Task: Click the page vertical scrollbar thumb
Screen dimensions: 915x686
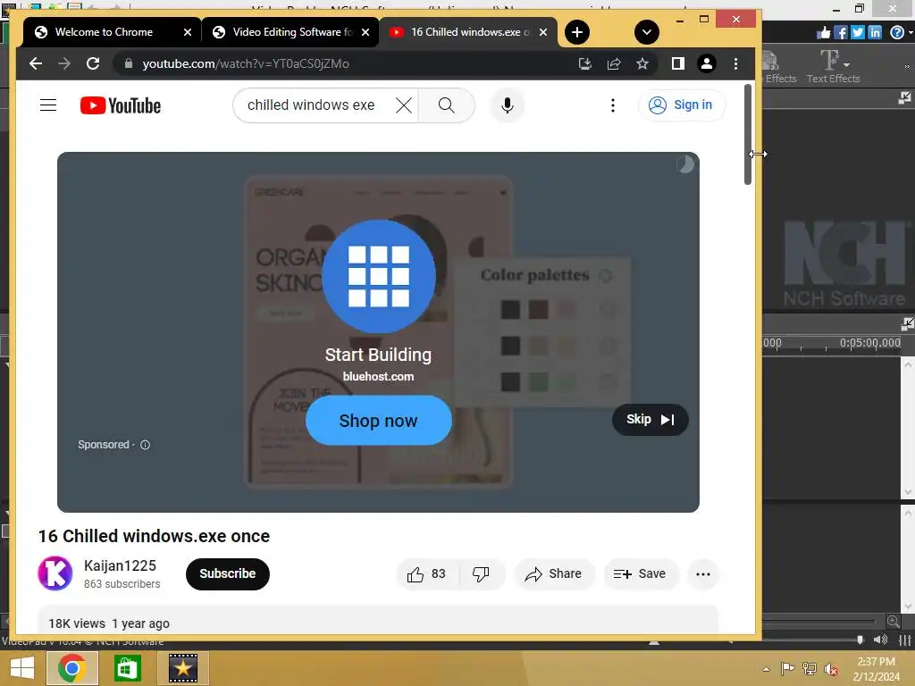Action: (x=748, y=135)
